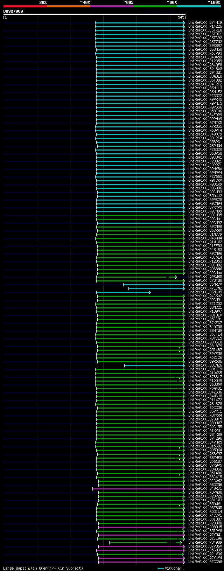Click hit label UniRef100_O49079

pos(205,134)
